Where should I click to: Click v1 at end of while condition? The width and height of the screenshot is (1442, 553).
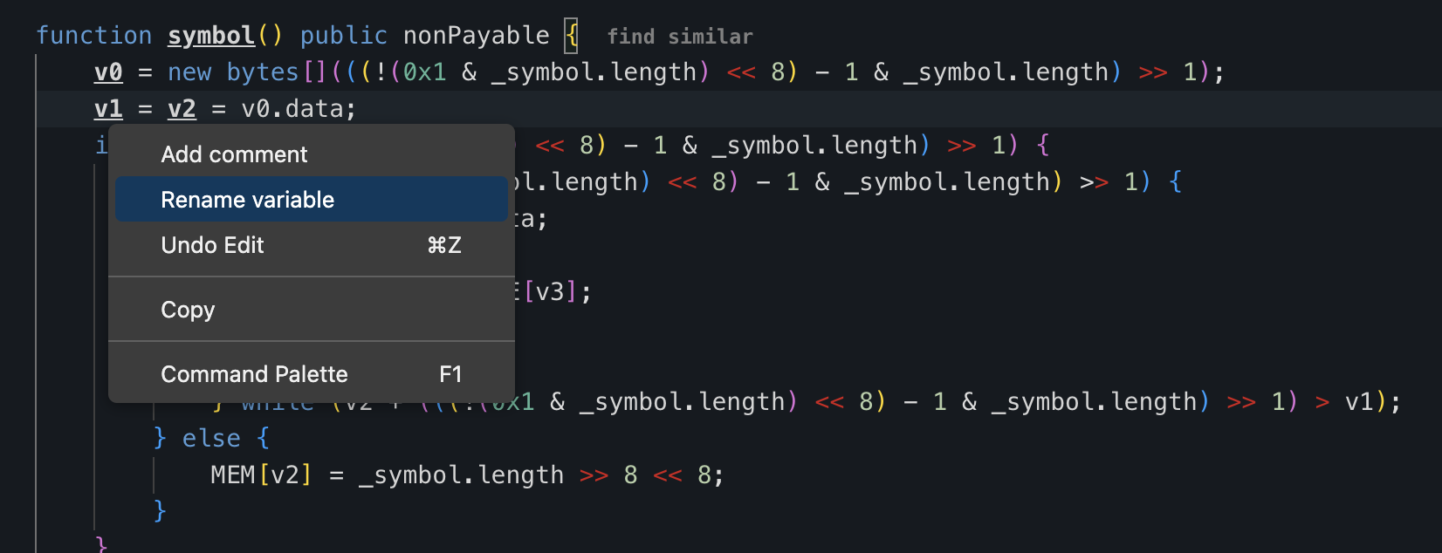(x=1359, y=402)
